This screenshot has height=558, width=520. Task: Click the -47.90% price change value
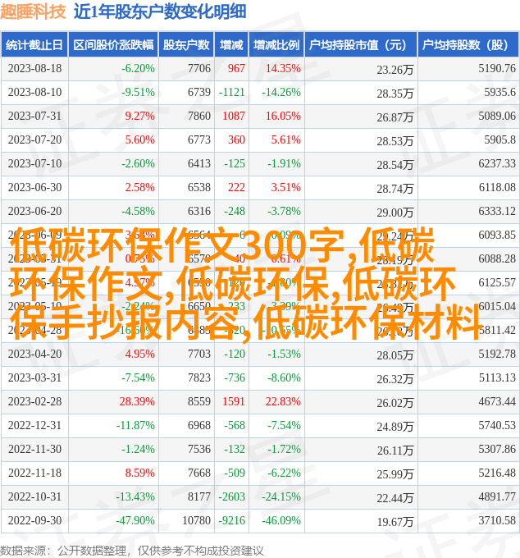coord(135,521)
